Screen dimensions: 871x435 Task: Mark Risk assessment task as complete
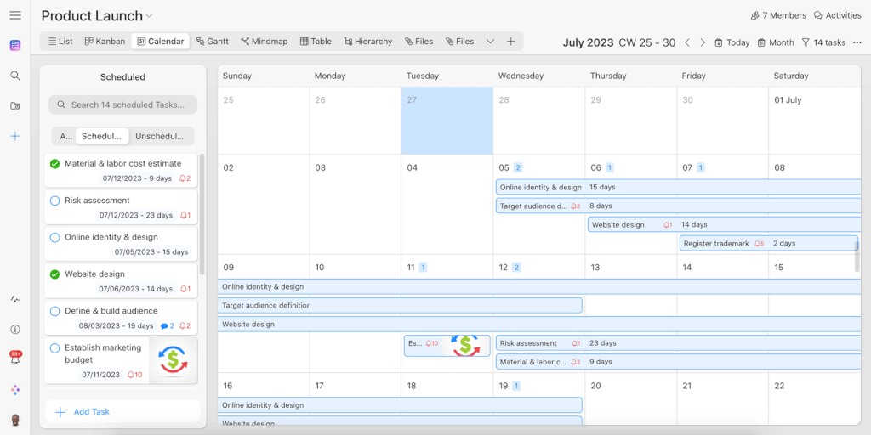pos(55,201)
